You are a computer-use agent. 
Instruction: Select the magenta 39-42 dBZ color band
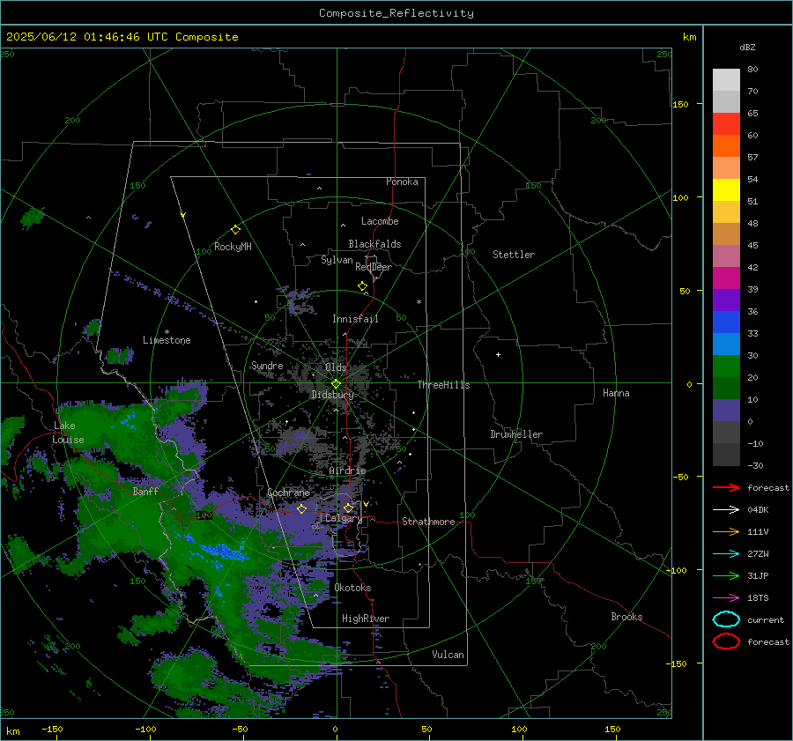(726, 278)
